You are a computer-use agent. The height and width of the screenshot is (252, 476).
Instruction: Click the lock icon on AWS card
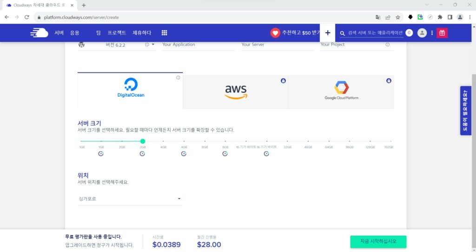tap(283, 81)
